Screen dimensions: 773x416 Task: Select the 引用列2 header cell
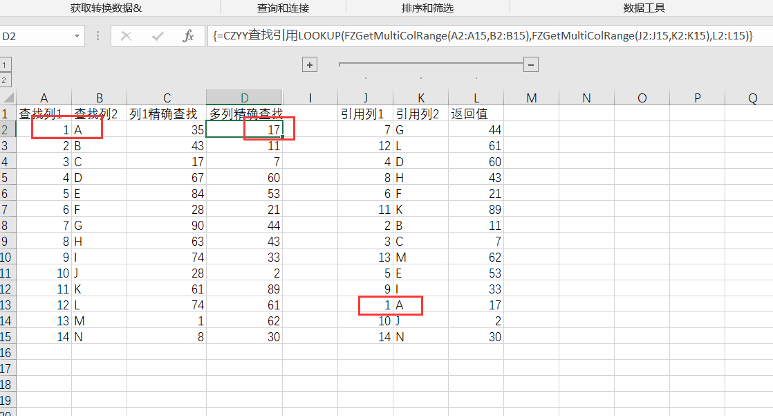[x=420, y=114]
